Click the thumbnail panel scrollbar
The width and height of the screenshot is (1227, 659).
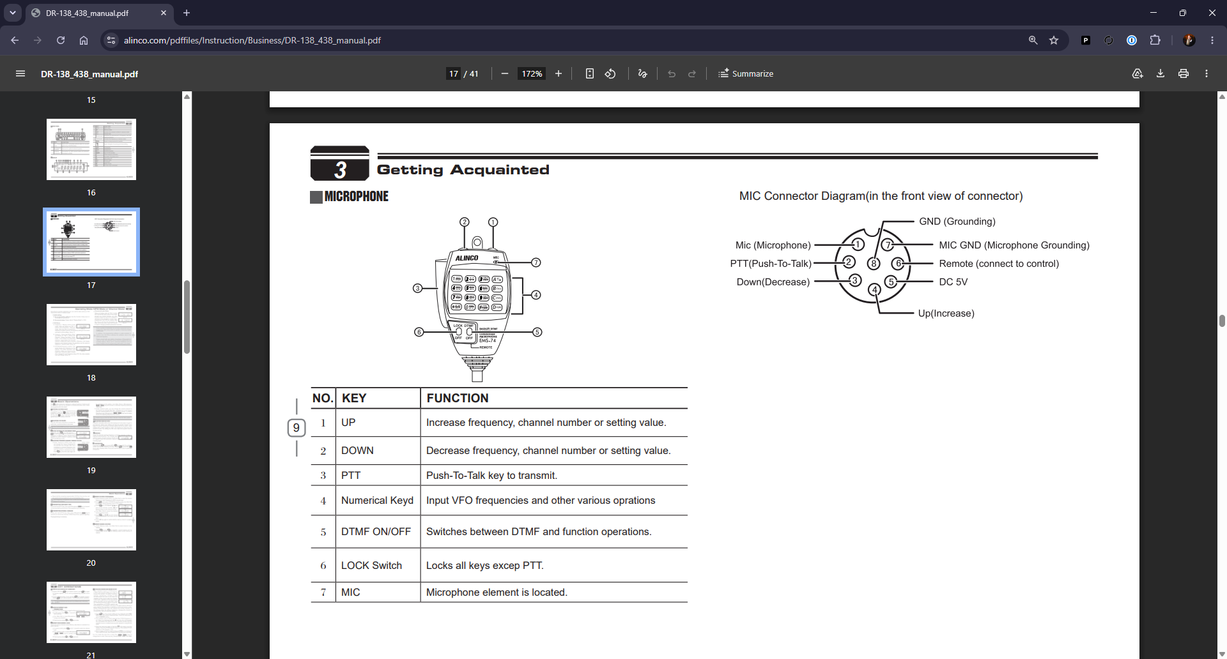[x=187, y=317]
